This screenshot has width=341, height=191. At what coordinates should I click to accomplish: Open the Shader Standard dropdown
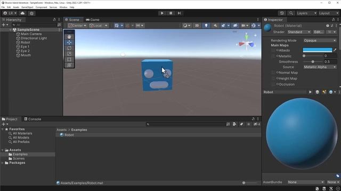(299, 32)
